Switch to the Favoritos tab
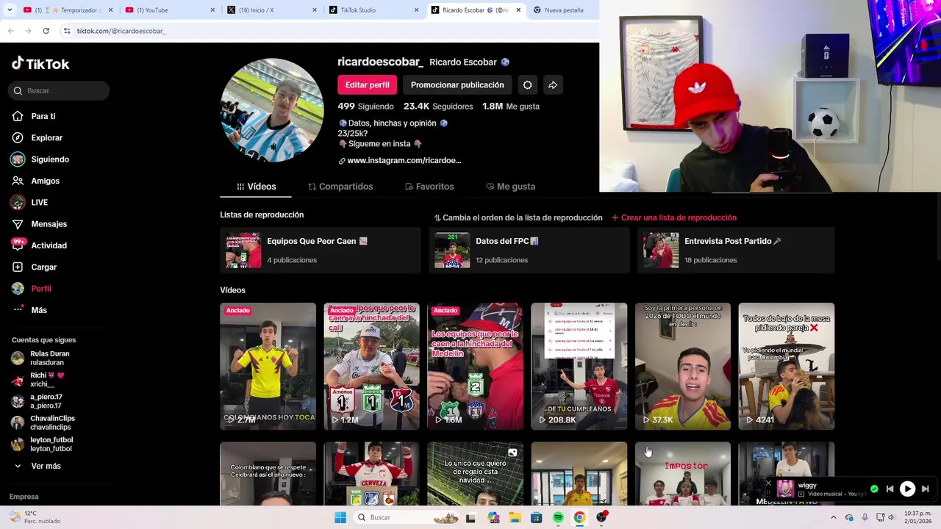Image resolution: width=941 pixels, height=529 pixels. pos(429,187)
